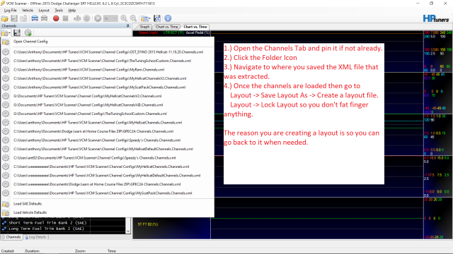Click the Zoom In magnifier icon
Viewport: 453px width, 254px height.
pos(124,18)
